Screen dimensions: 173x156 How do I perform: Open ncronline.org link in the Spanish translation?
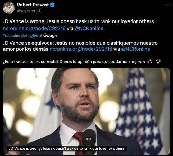(x=81, y=49)
